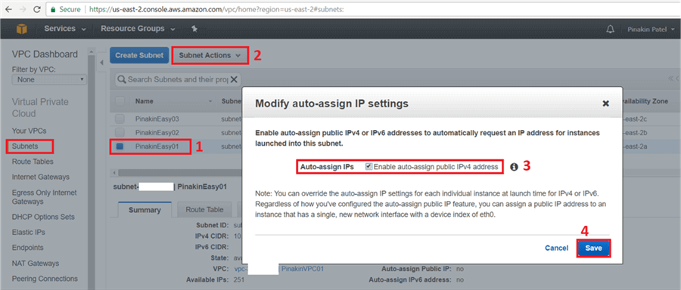Save the auto-assign IP settings
Screen dimensions: 681x290
593,248
